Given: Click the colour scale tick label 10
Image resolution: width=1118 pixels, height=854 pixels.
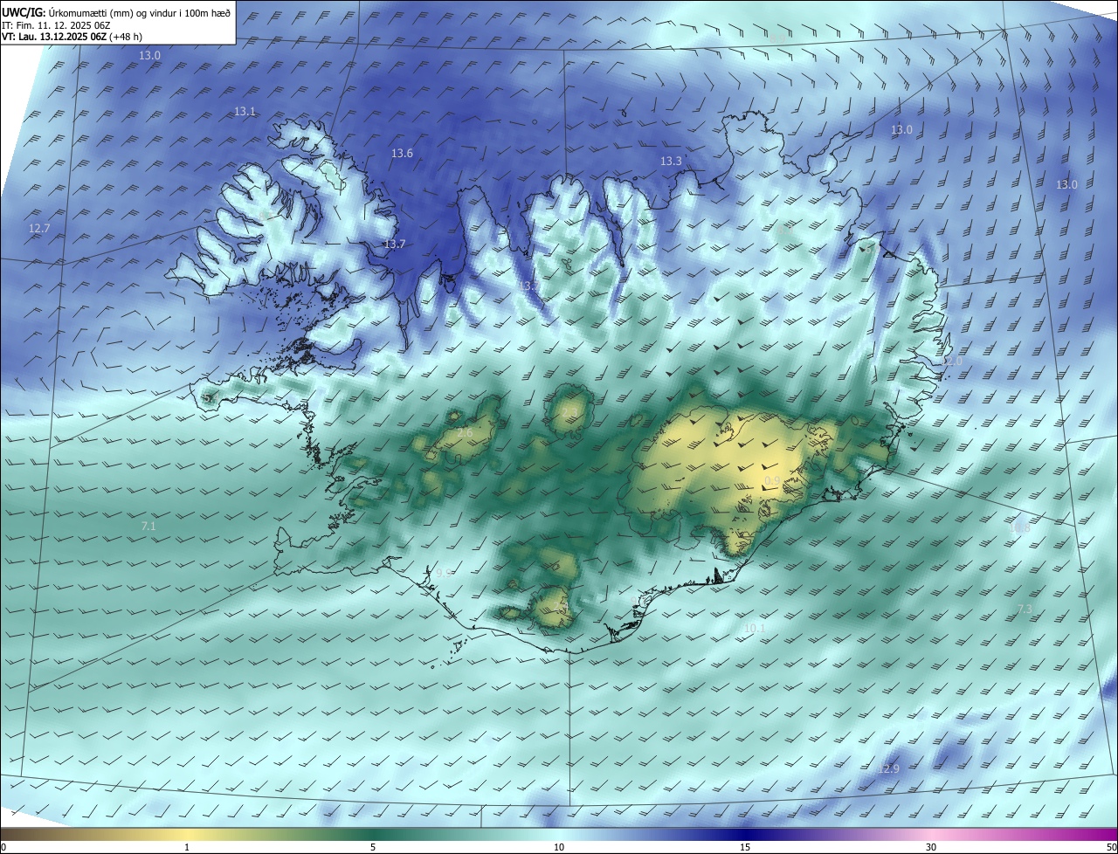Looking at the screenshot, I should [559, 847].
